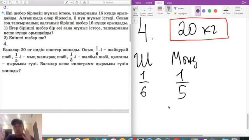Open the sidebar view menu in Preview

[3, 2]
